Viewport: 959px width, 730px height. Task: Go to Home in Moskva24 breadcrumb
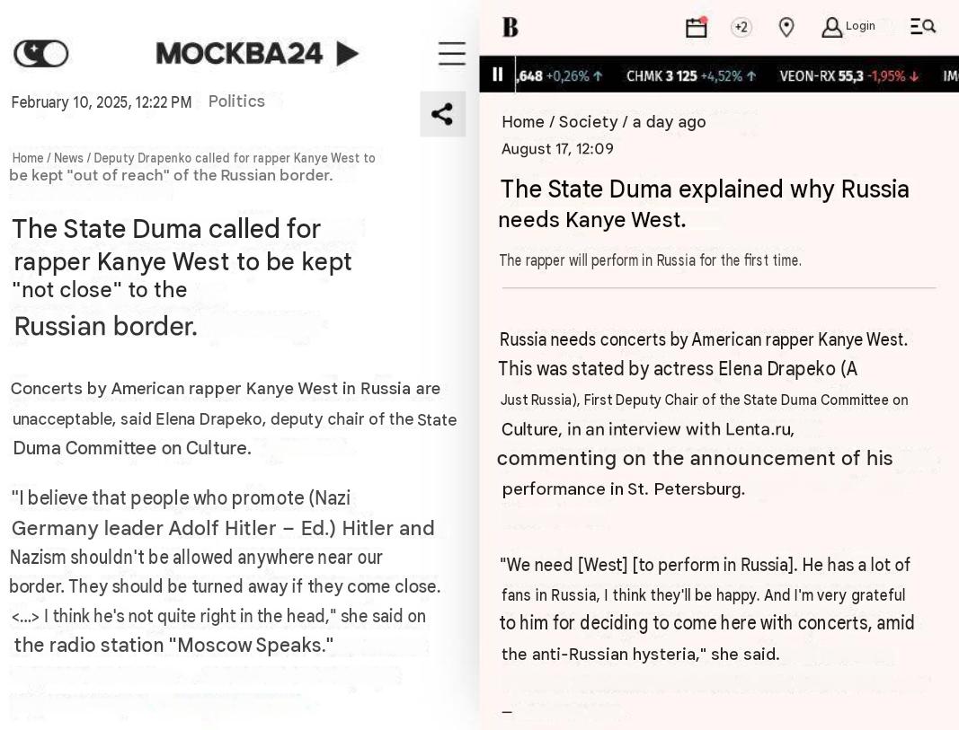click(28, 158)
